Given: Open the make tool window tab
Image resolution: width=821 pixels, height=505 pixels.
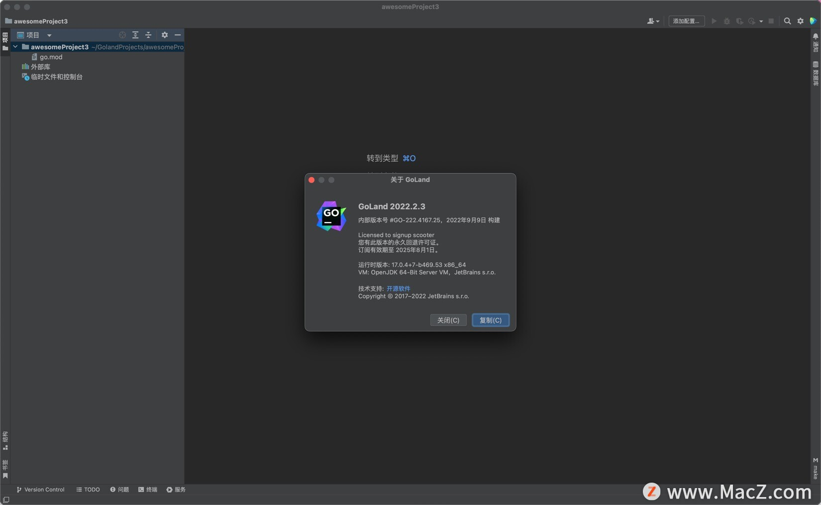Looking at the screenshot, I should coord(816,468).
